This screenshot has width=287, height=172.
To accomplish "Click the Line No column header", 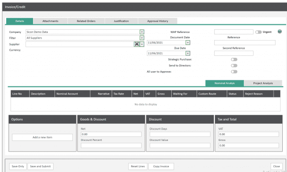I will point(20,94).
